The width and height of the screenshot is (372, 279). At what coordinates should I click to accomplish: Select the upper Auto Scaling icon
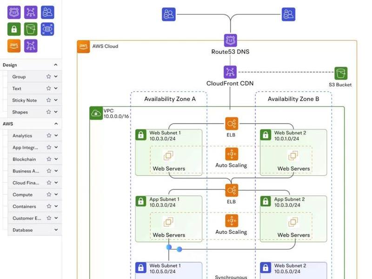232,154
